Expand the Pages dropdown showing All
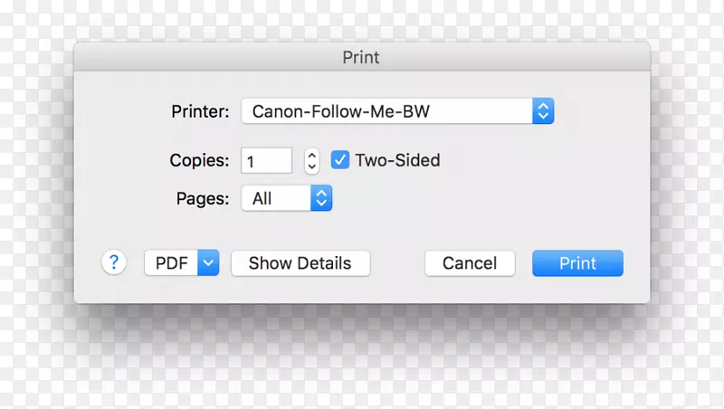 (x=276, y=199)
